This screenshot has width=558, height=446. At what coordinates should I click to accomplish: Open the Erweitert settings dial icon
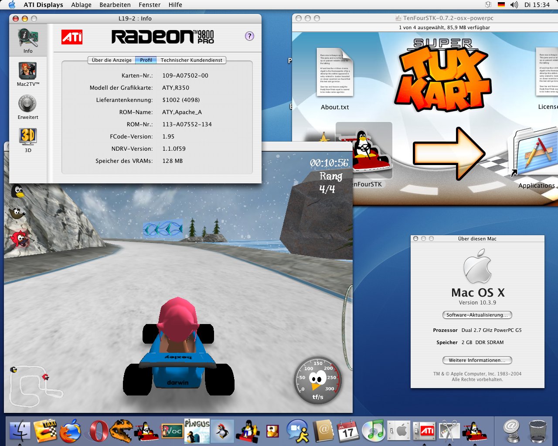[x=27, y=104]
